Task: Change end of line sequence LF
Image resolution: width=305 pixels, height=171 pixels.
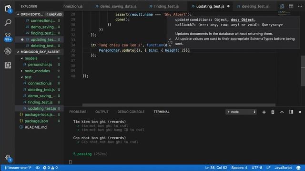Action: pos(268,168)
